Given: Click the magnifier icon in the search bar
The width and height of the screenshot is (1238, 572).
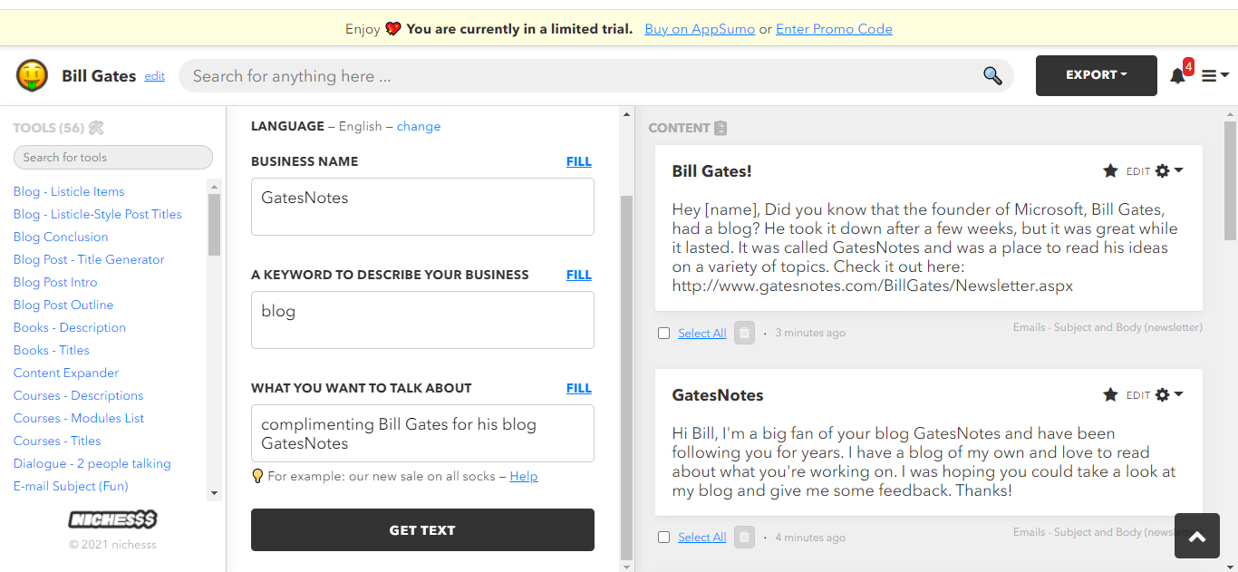Looking at the screenshot, I should tap(992, 76).
